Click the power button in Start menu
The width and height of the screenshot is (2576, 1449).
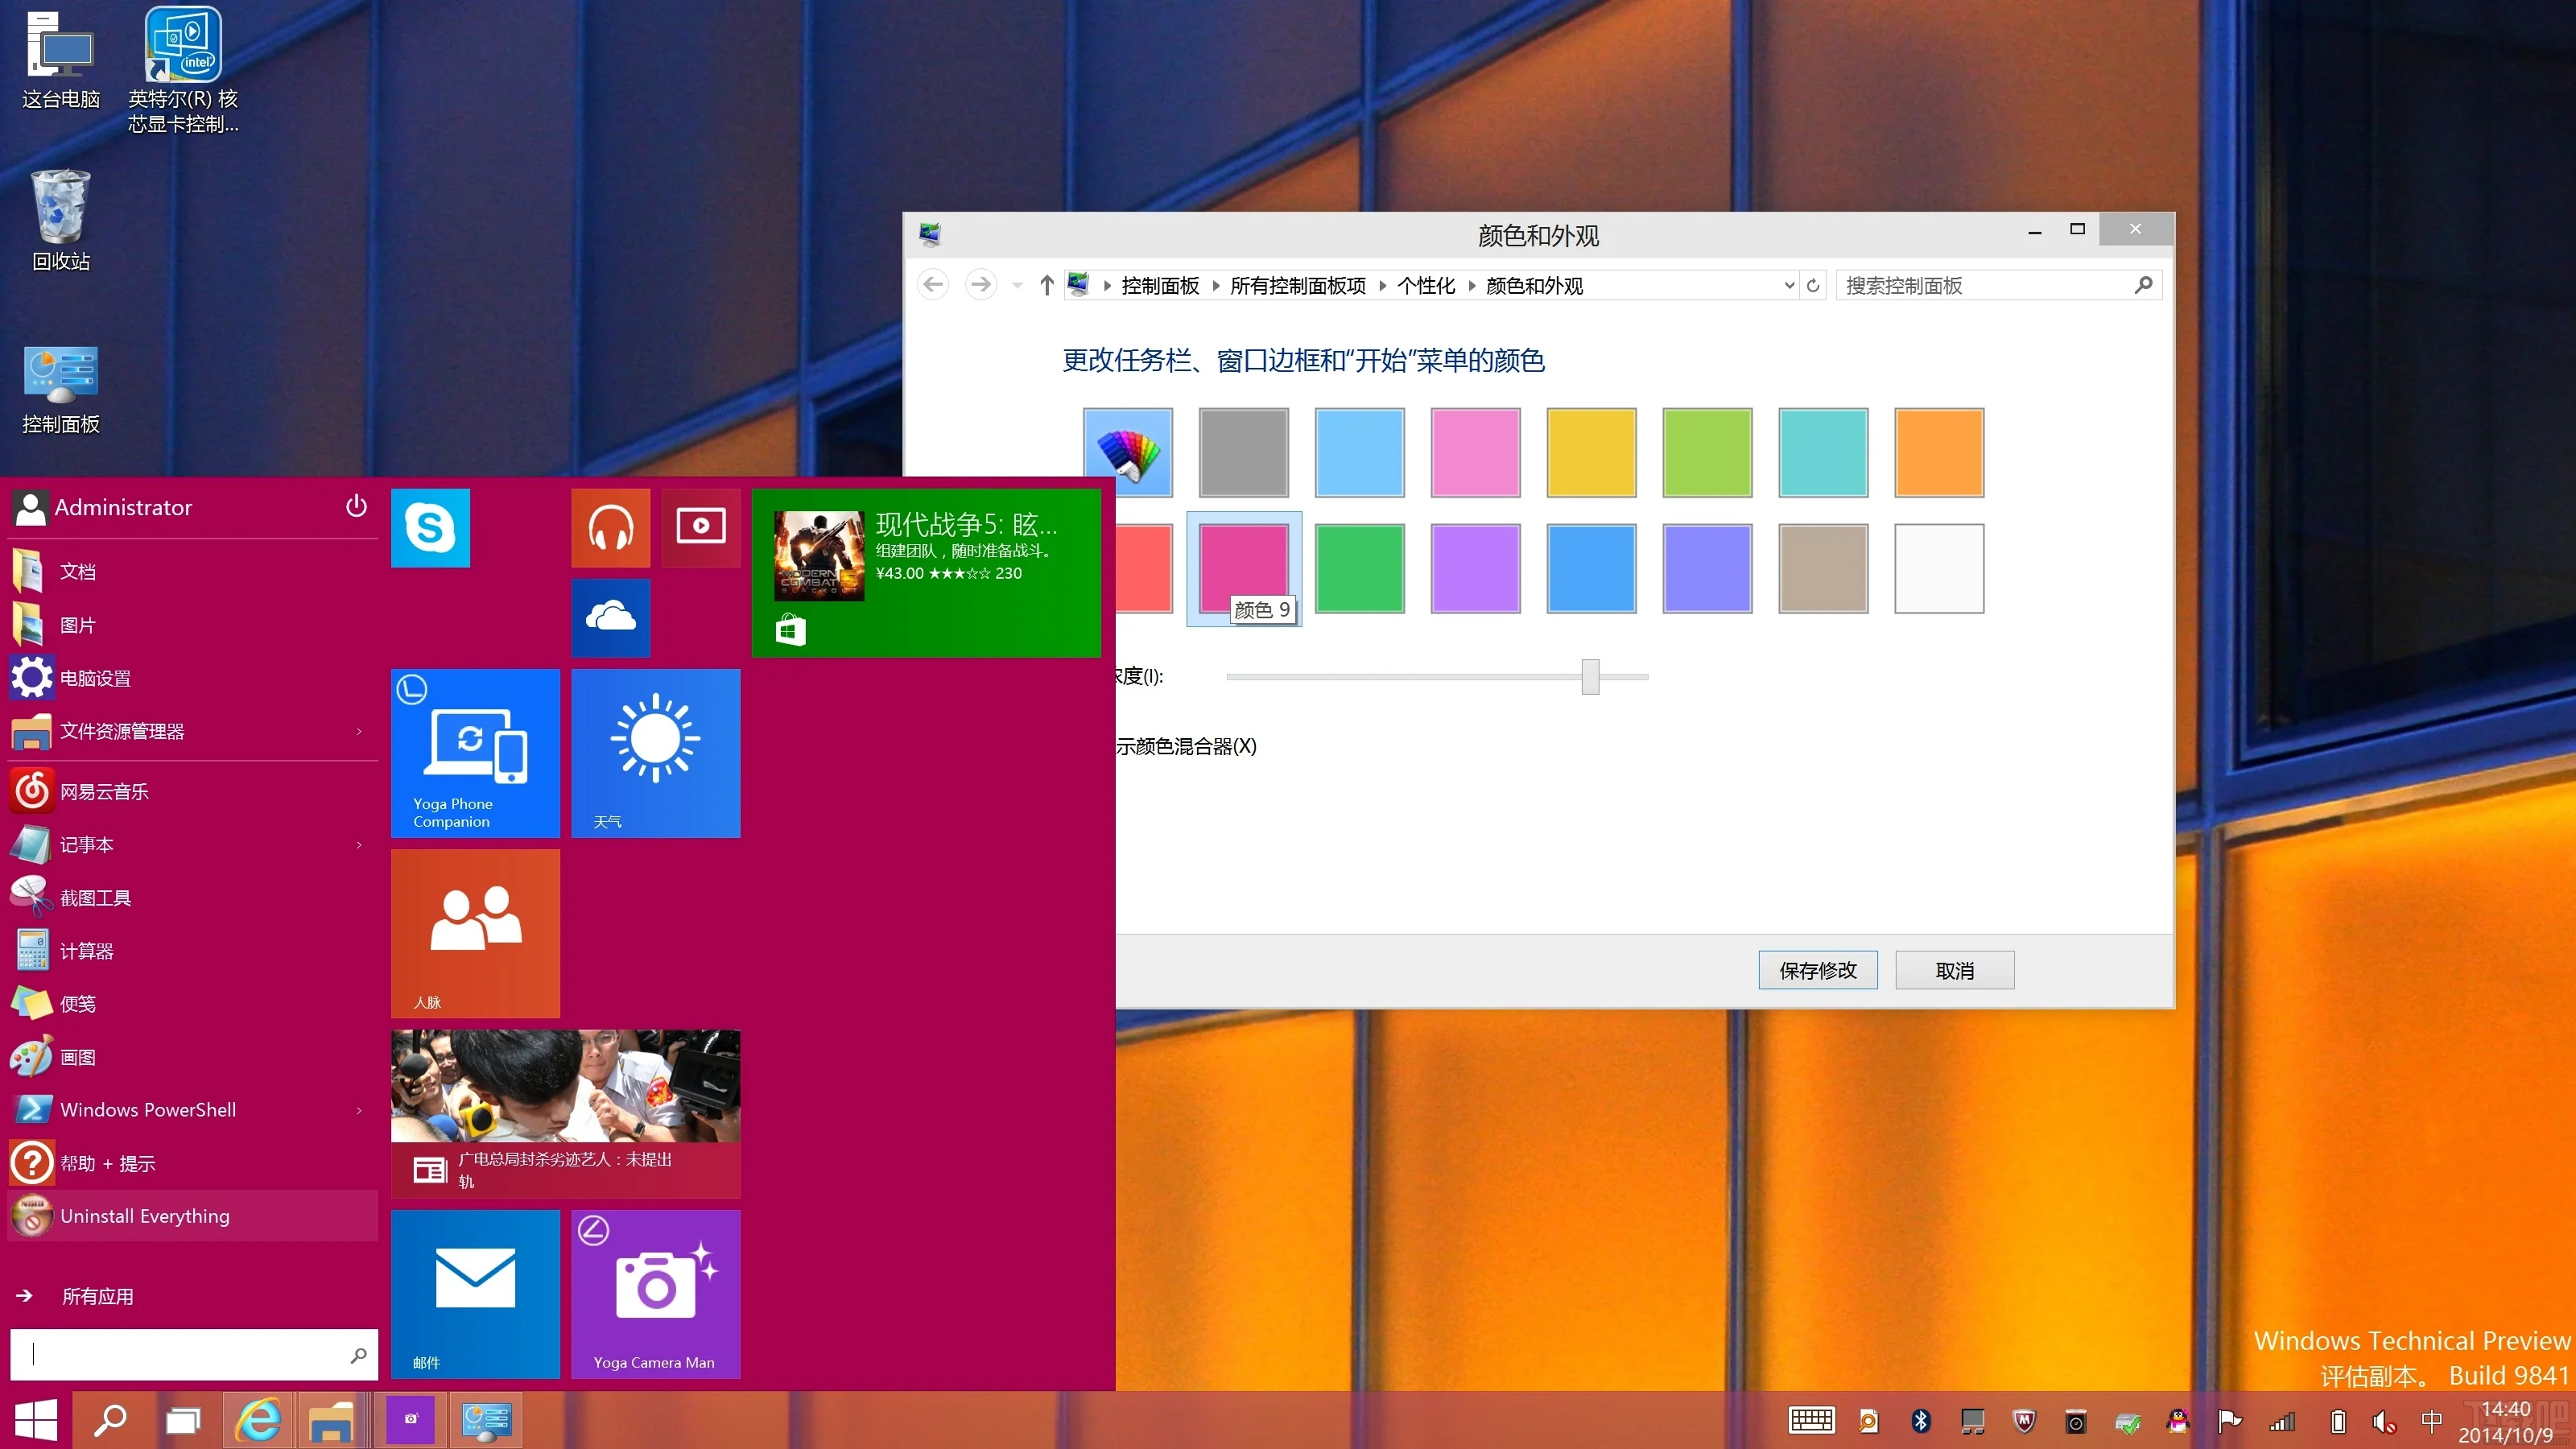tap(356, 506)
